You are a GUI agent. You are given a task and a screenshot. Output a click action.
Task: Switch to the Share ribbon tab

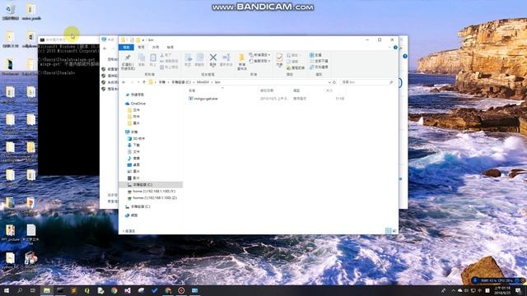point(156,48)
